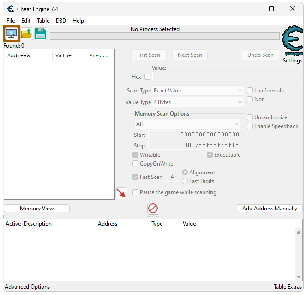The image size is (306, 295).
Task: Open the Edit menu
Action: [26, 21]
